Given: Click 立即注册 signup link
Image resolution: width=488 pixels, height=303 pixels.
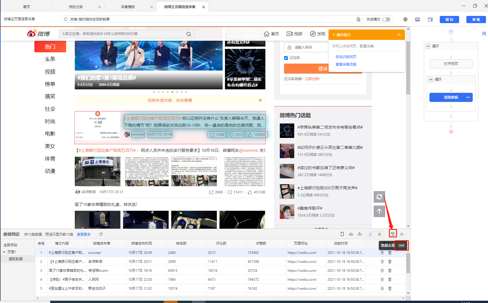Looking at the screenshot, I should [312, 79].
